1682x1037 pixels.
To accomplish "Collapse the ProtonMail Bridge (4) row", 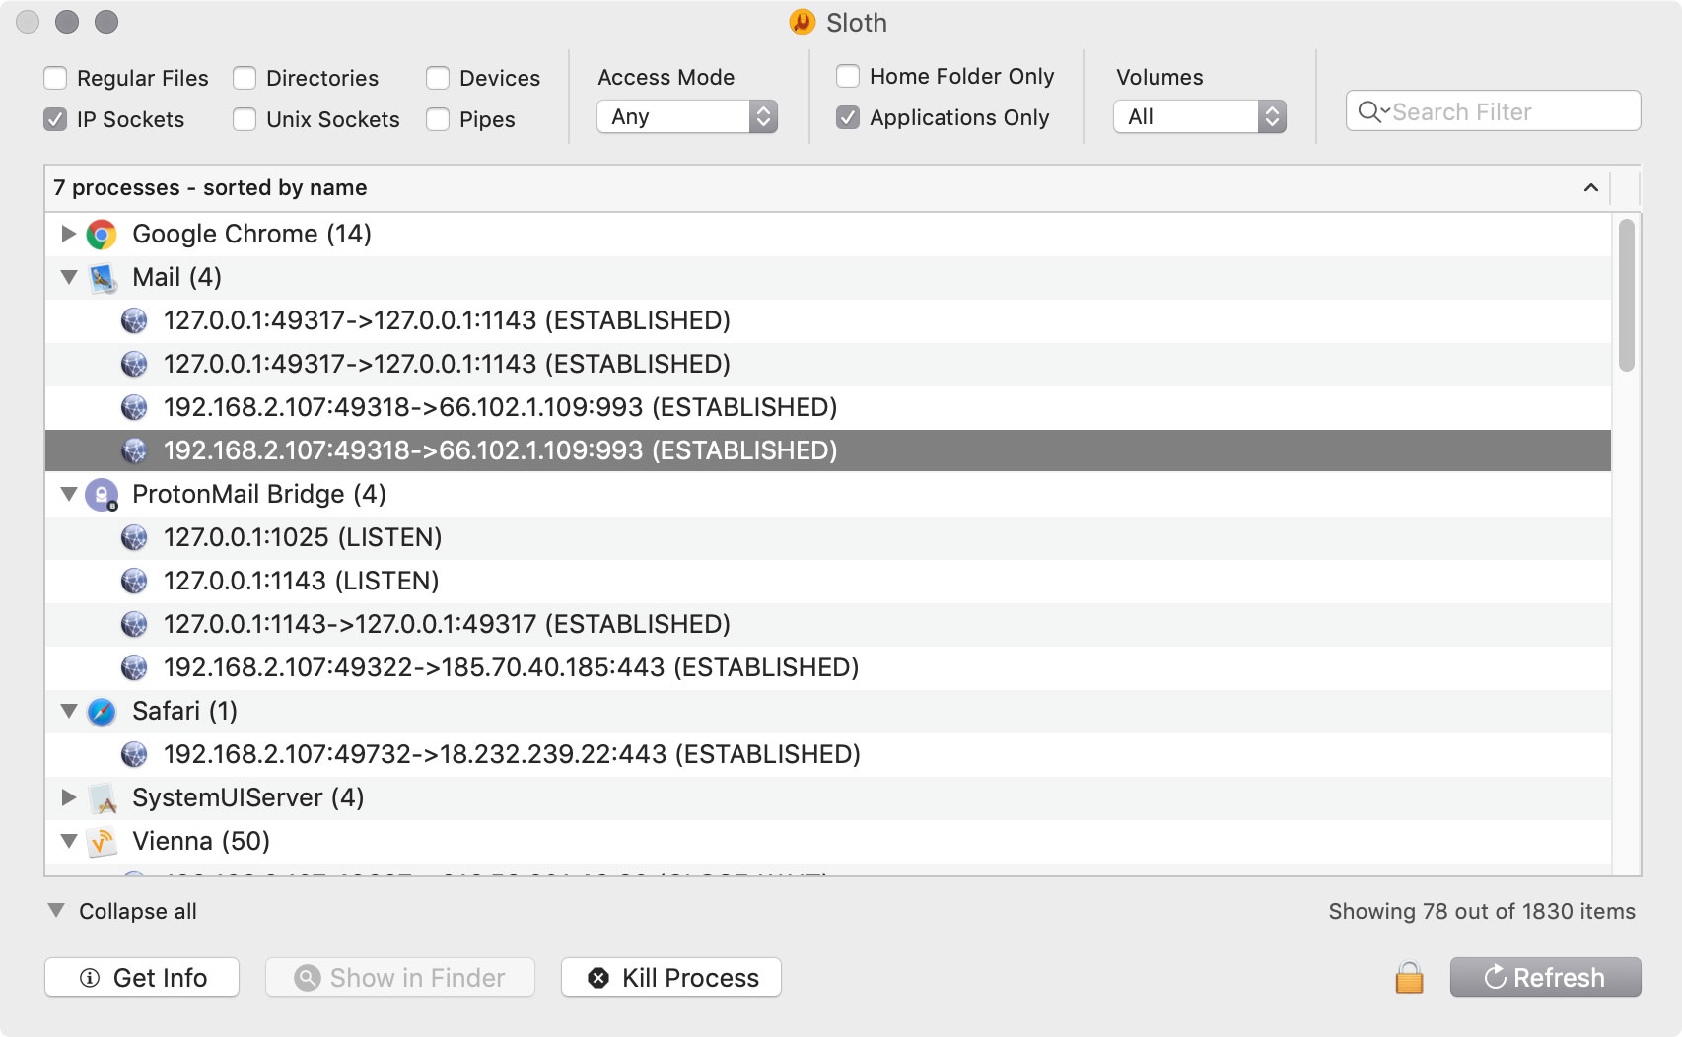I will pyautogui.click(x=69, y=494).
